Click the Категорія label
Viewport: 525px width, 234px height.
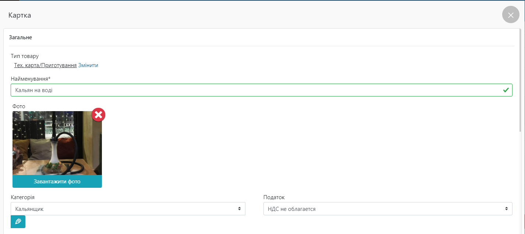[23, 197]
